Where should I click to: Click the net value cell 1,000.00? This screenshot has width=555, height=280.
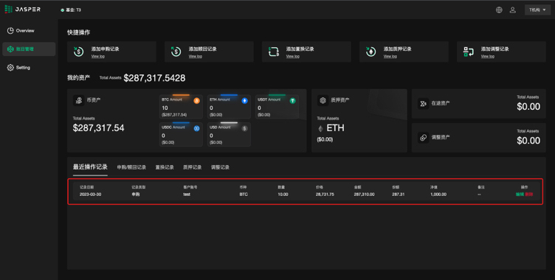[x=438, y=194]
